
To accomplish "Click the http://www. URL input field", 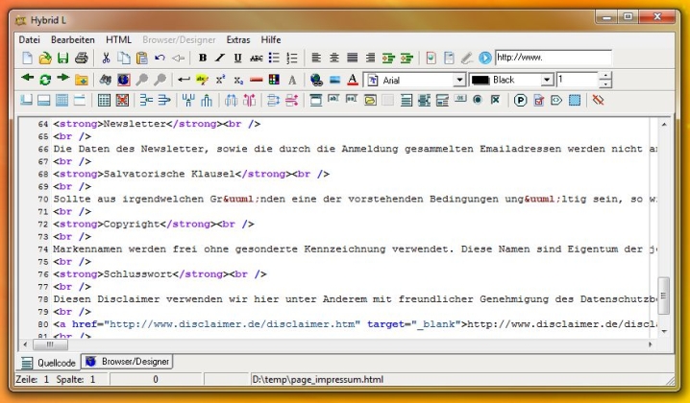I will point(553,58).
